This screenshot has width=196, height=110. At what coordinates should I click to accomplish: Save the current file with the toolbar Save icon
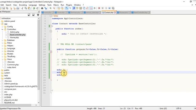pos(4,8)
